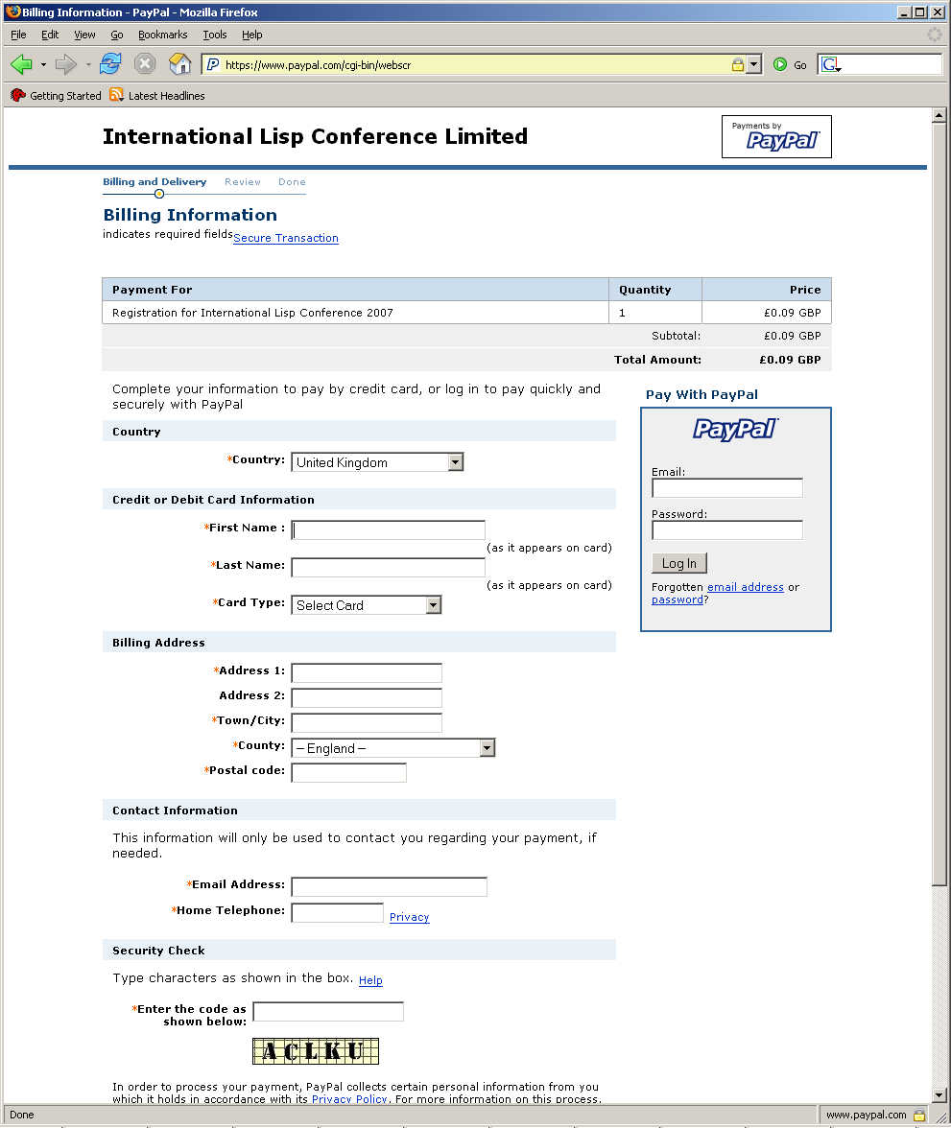Click the Stop loading icon

pyautogui.click(x=145, y=64)
